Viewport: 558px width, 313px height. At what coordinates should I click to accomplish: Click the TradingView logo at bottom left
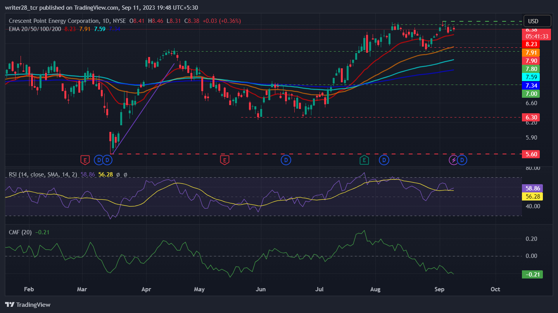(28, 304)
